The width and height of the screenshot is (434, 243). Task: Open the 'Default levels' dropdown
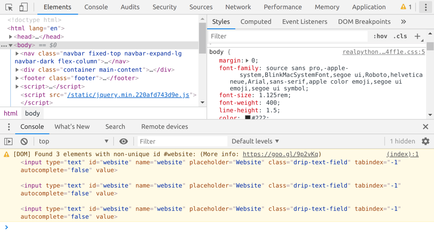tap(255, 141)
